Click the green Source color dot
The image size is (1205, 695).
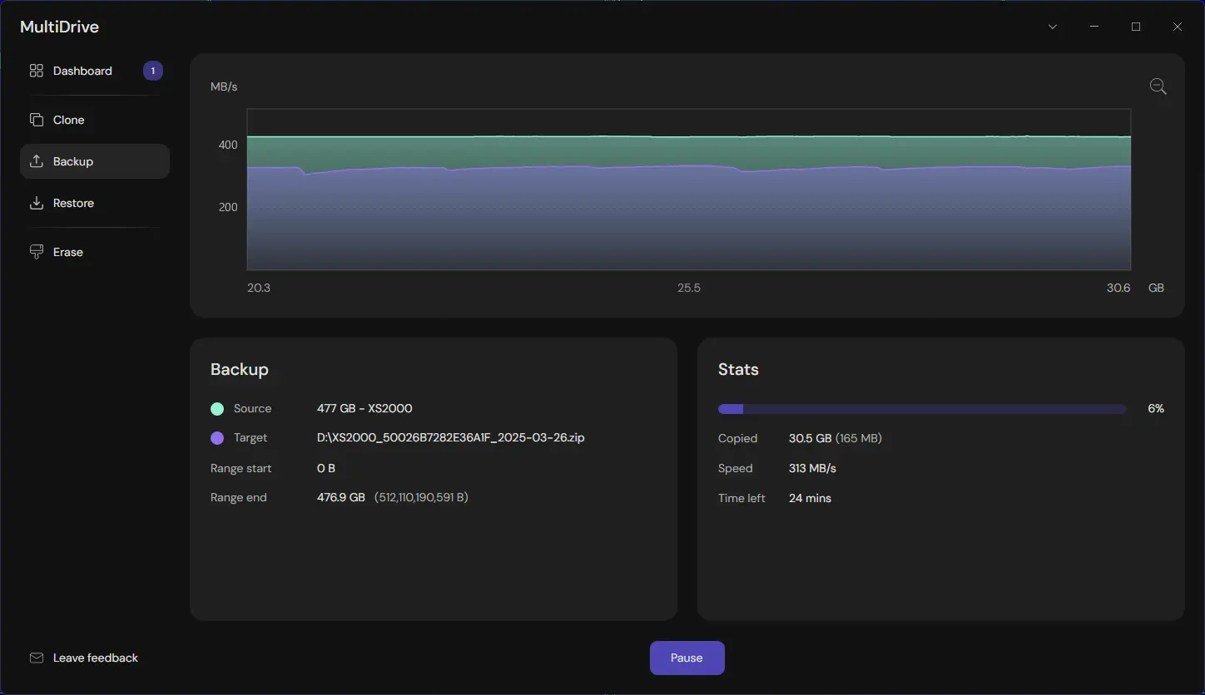point(216,408)
